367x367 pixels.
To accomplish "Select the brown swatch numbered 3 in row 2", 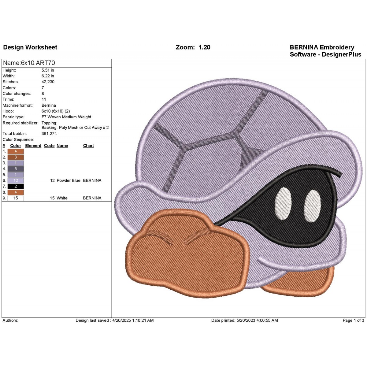I will (16, 157).
